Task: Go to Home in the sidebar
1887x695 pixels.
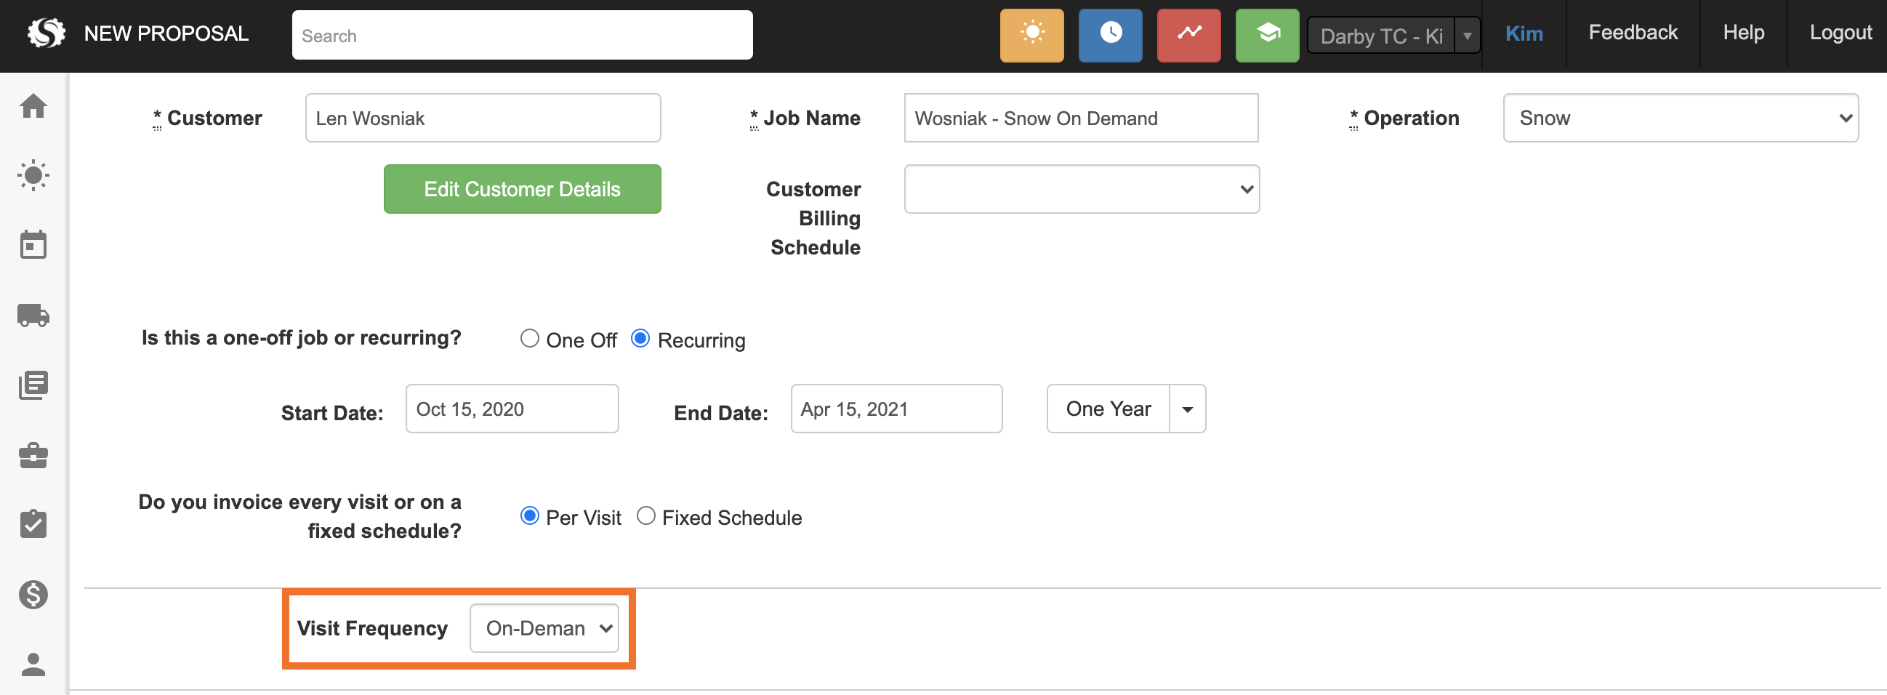Action: pos(33,106)
